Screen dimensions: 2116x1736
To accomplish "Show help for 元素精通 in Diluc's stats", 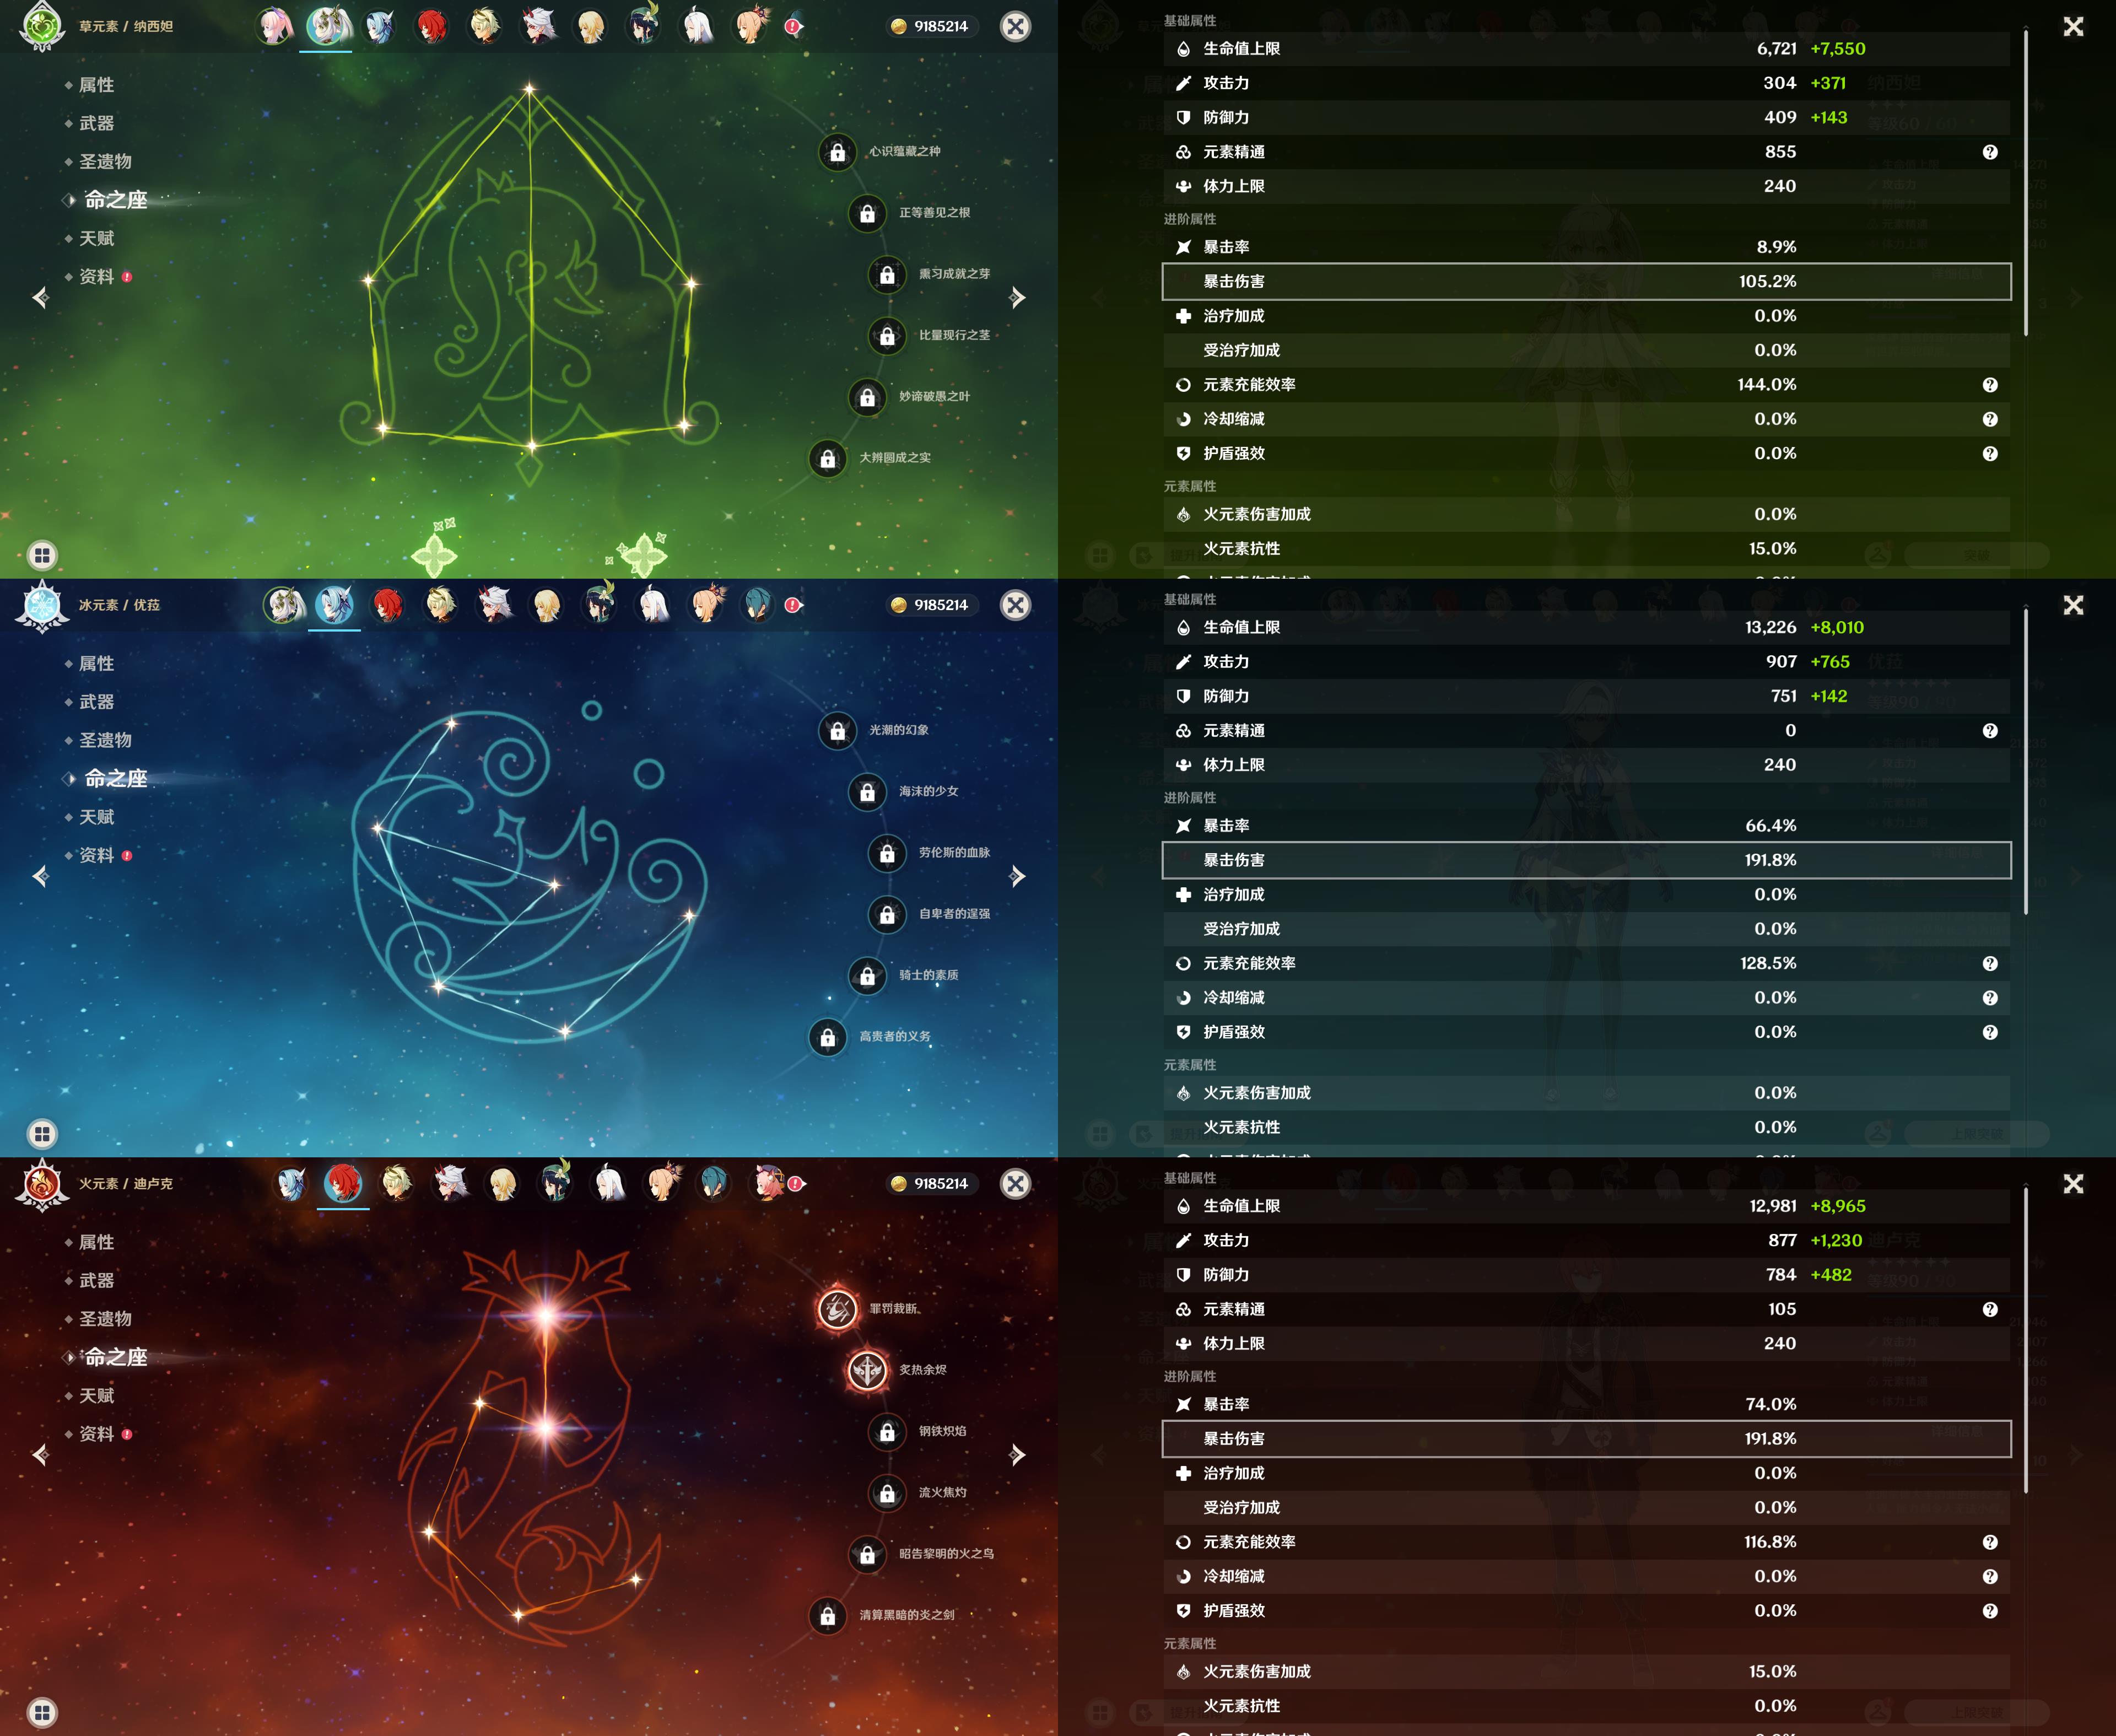I will click(x=1990, y=1310).
